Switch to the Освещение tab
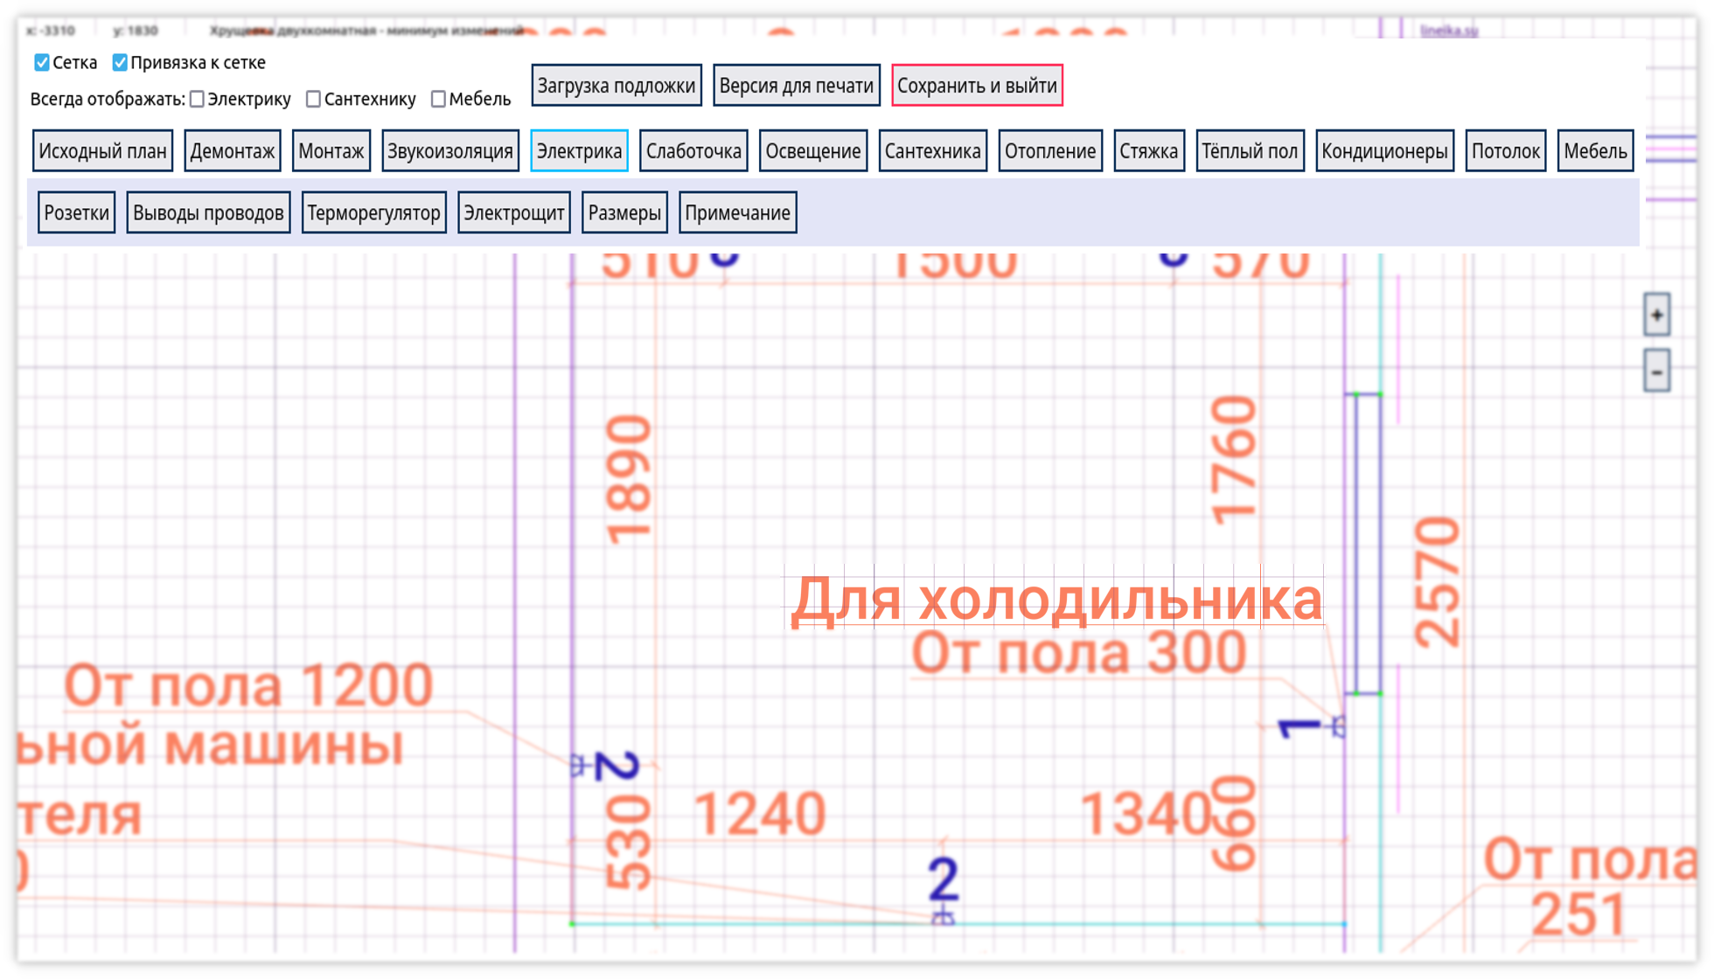This screenshot has height=979, width=1714. point(812,150)
